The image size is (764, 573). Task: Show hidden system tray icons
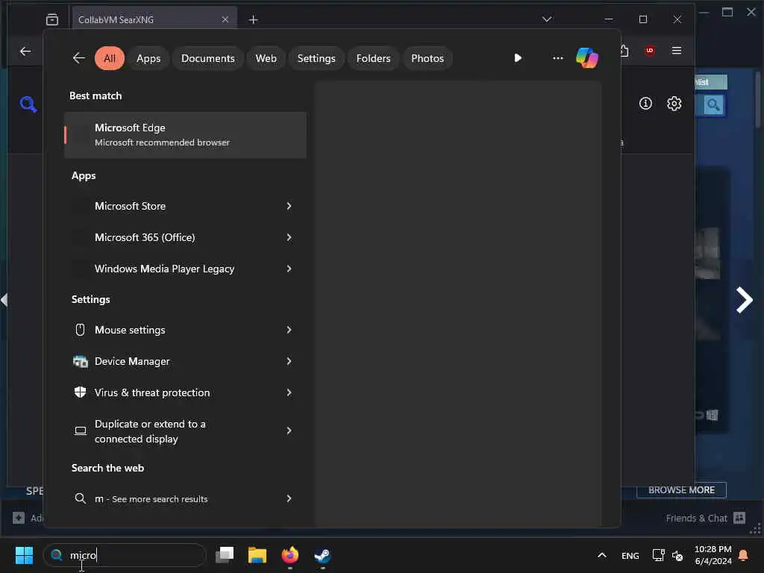click(602, 555)
